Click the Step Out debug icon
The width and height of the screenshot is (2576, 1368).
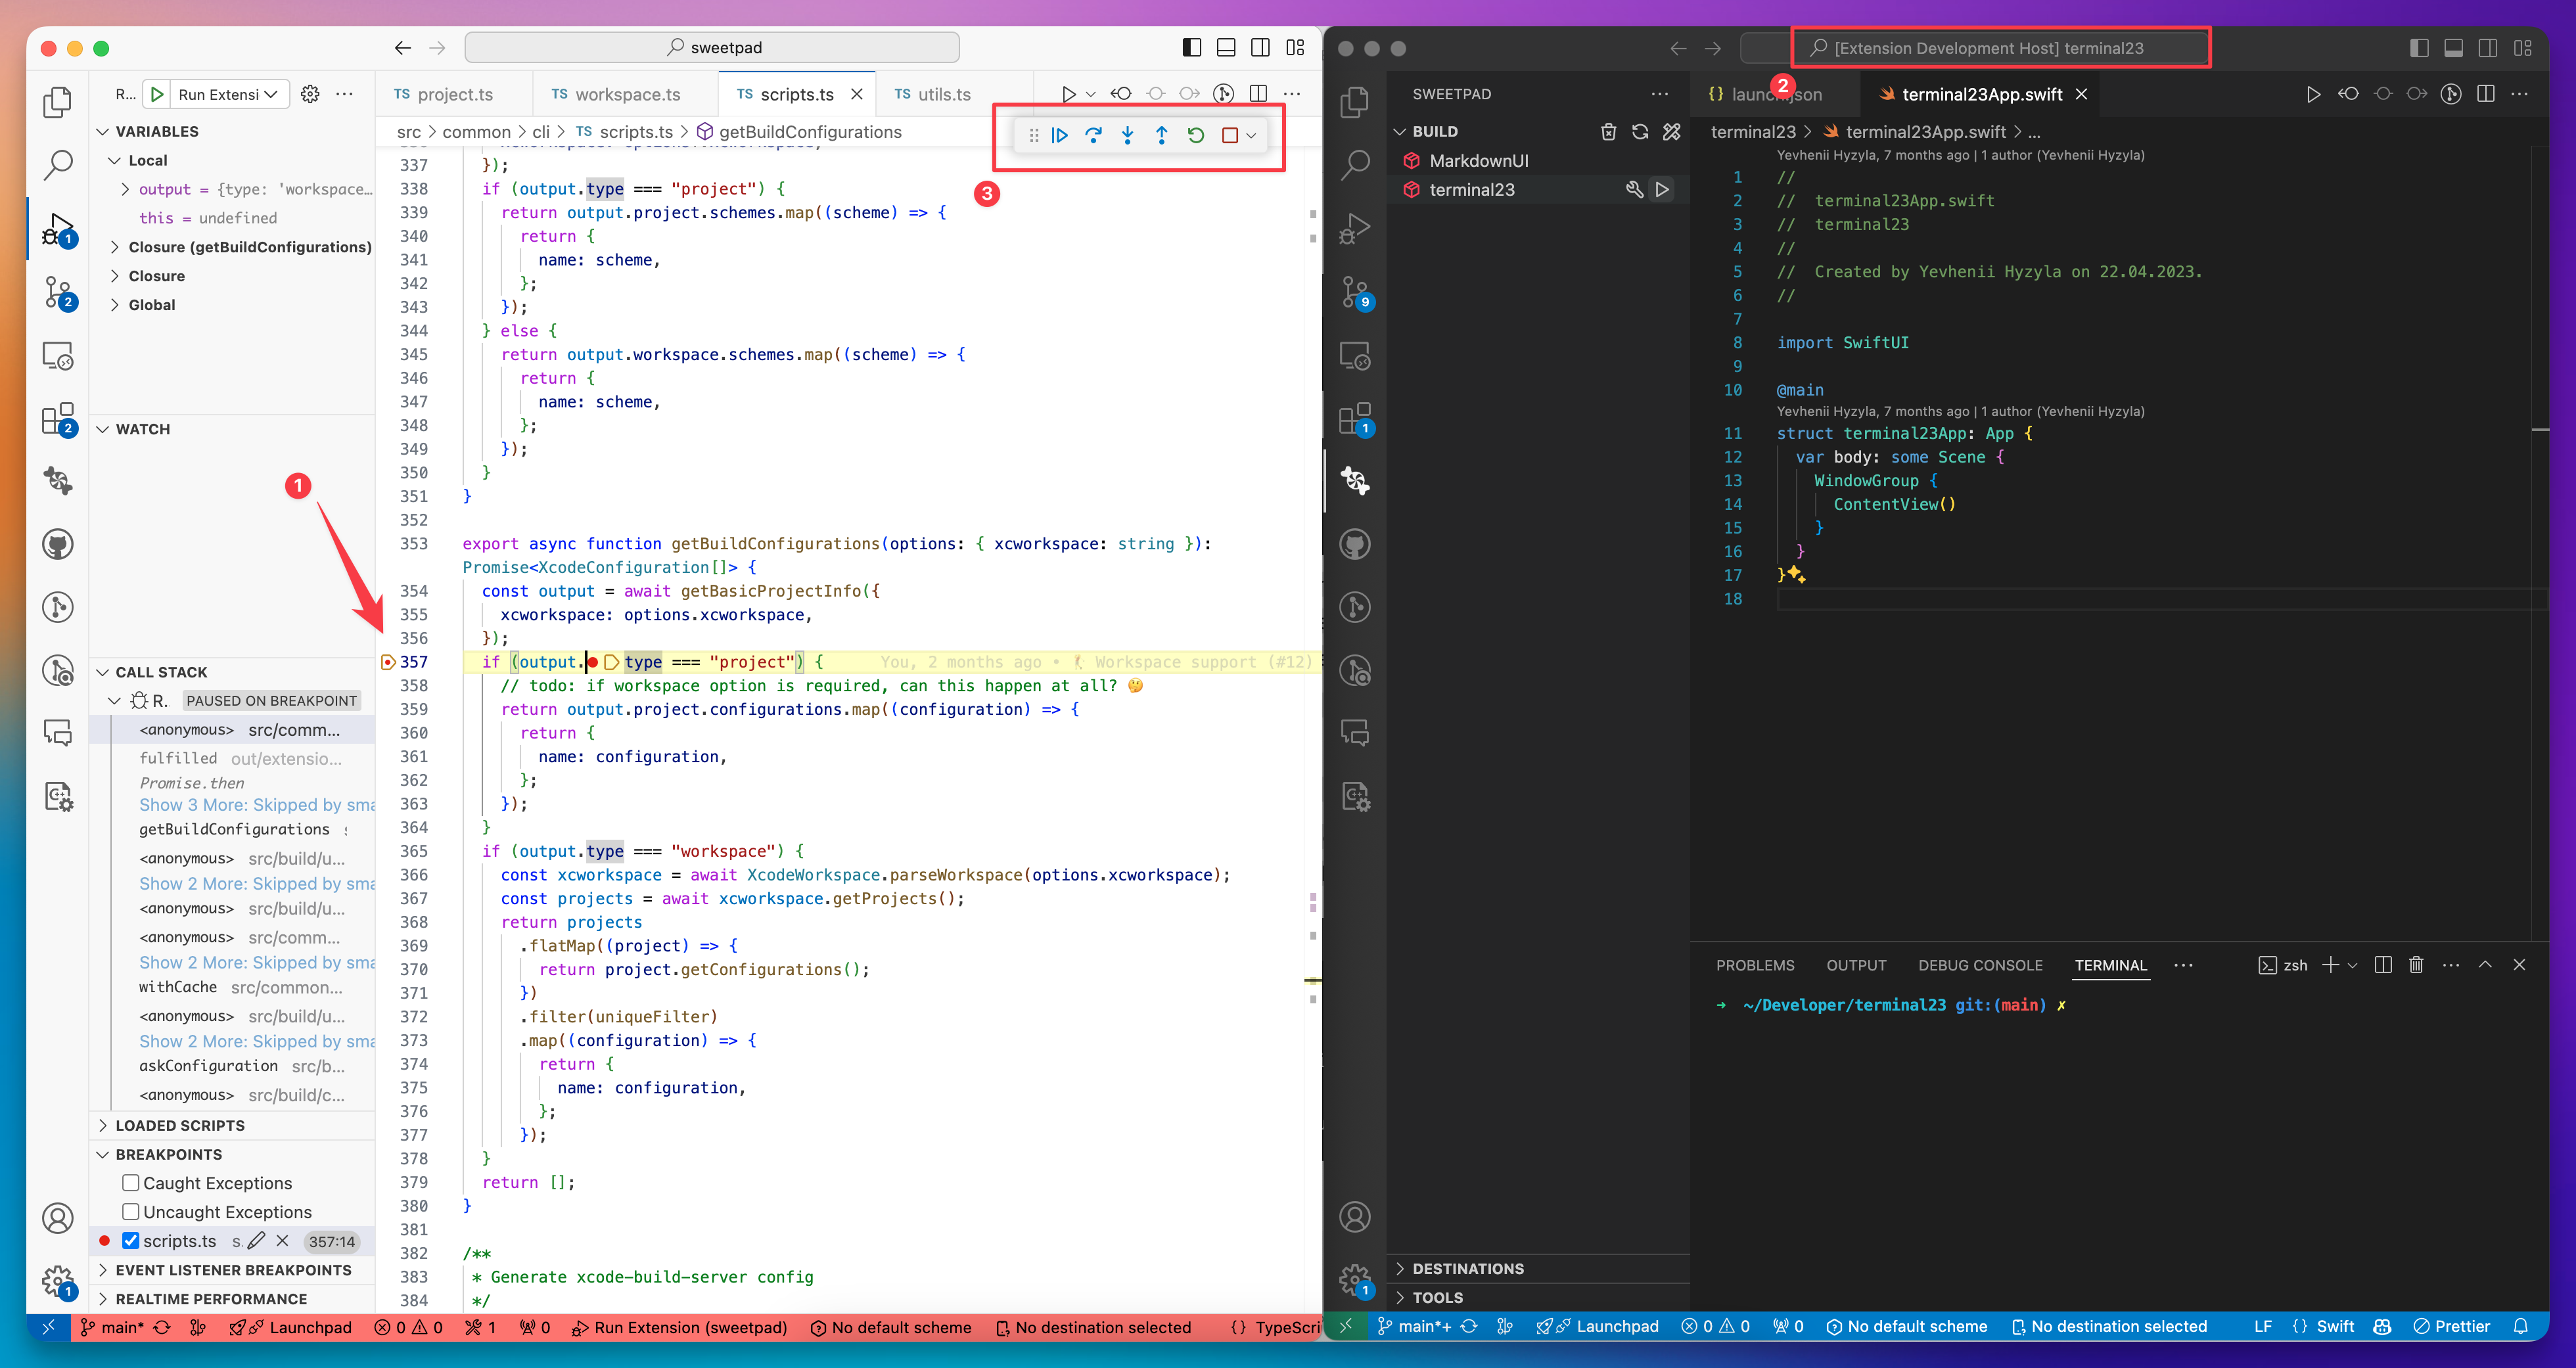click(x=1162, y=135)
